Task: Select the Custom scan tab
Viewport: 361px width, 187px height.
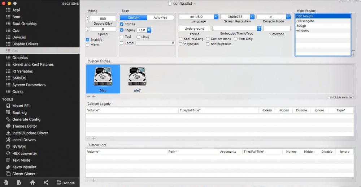Action: click(x=134, y=18)
